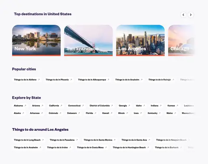
Task: Select the Arizona state chip
Action: (38, 106)
